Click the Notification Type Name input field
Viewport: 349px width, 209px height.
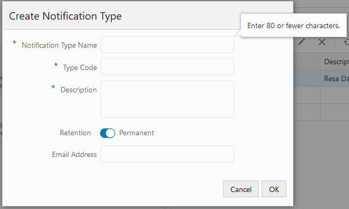[x=167, y=45]
